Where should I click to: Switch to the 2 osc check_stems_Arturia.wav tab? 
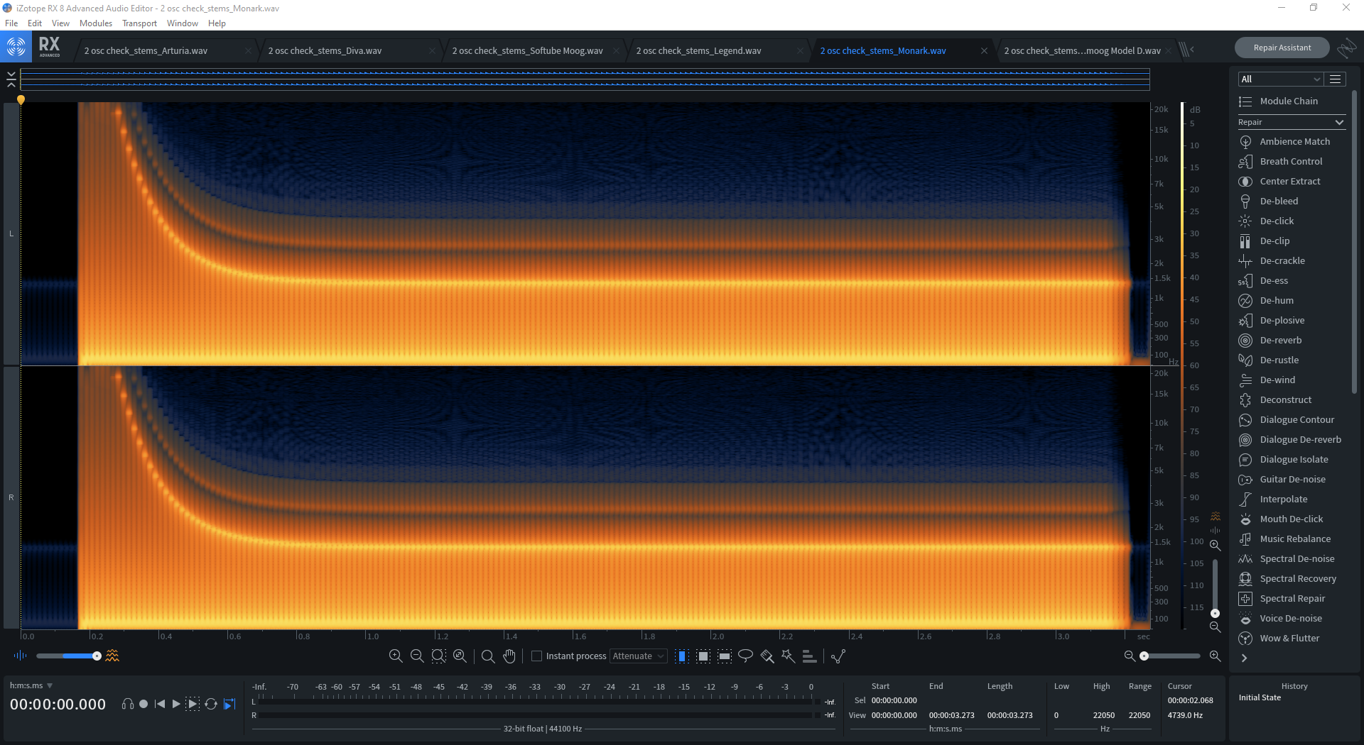(168, 50)
